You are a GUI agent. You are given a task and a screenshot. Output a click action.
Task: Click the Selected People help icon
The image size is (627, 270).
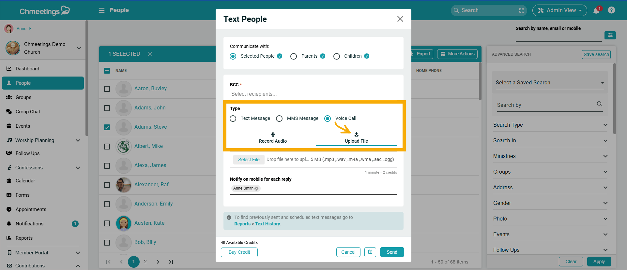(280, 56)
